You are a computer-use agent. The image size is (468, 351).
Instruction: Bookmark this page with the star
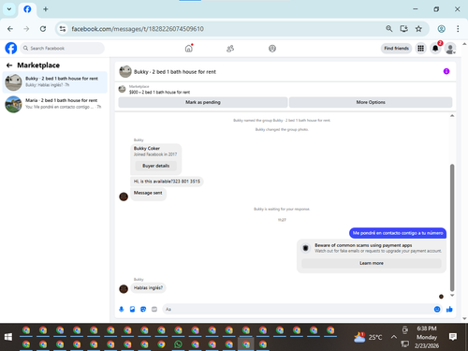418,29
